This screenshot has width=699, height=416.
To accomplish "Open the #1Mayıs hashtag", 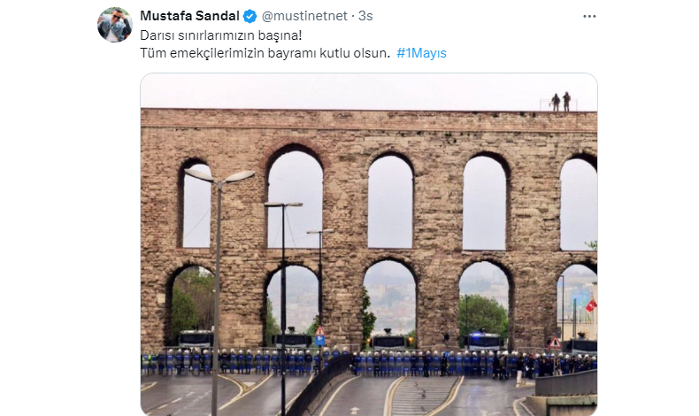I will pos(421,53).
